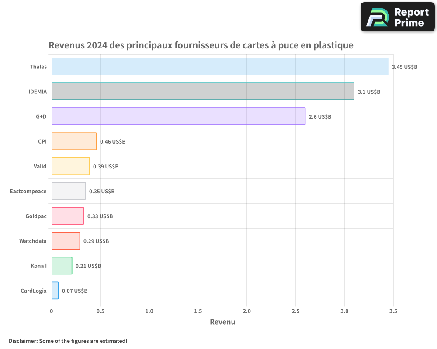Select the orange CPI bar
This screenshot has width=437, height=349.
[74, 141]
